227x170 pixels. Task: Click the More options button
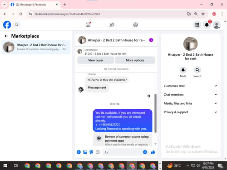click(x=135, y=60)
